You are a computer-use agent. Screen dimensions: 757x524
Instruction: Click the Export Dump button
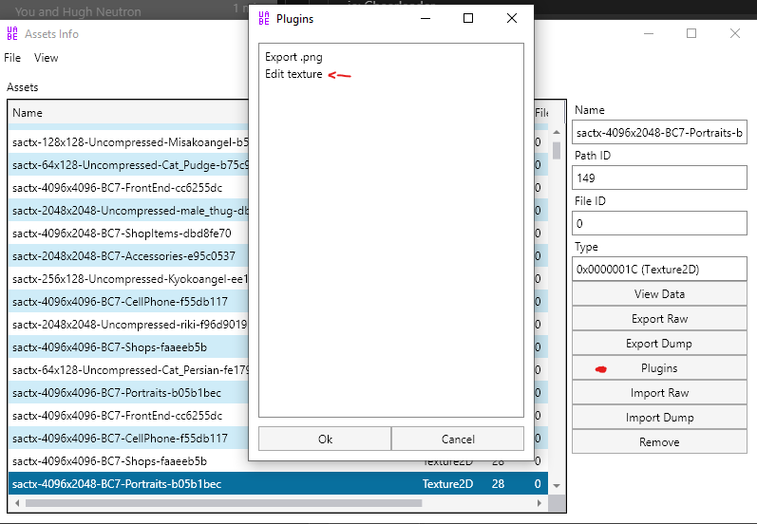coord(659,344)
